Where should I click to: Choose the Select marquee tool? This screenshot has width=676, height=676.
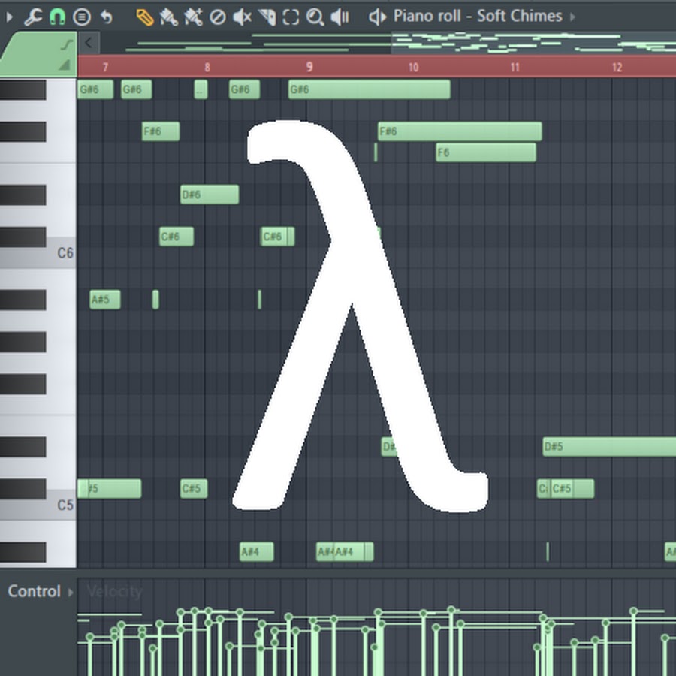[291, 17]
